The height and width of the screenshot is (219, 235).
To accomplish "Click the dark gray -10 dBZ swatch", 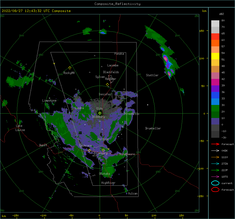I will click(215, 134).
